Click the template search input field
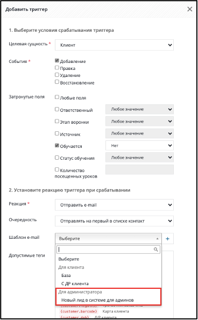The width and height of the screenshot is (198, 320). point(105,250)
